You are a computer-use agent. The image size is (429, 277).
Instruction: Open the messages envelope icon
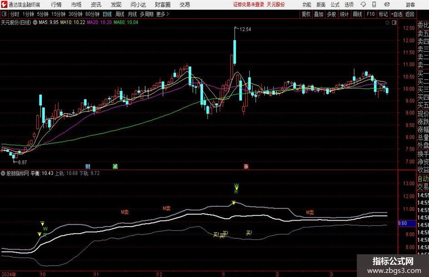point(387,5)
